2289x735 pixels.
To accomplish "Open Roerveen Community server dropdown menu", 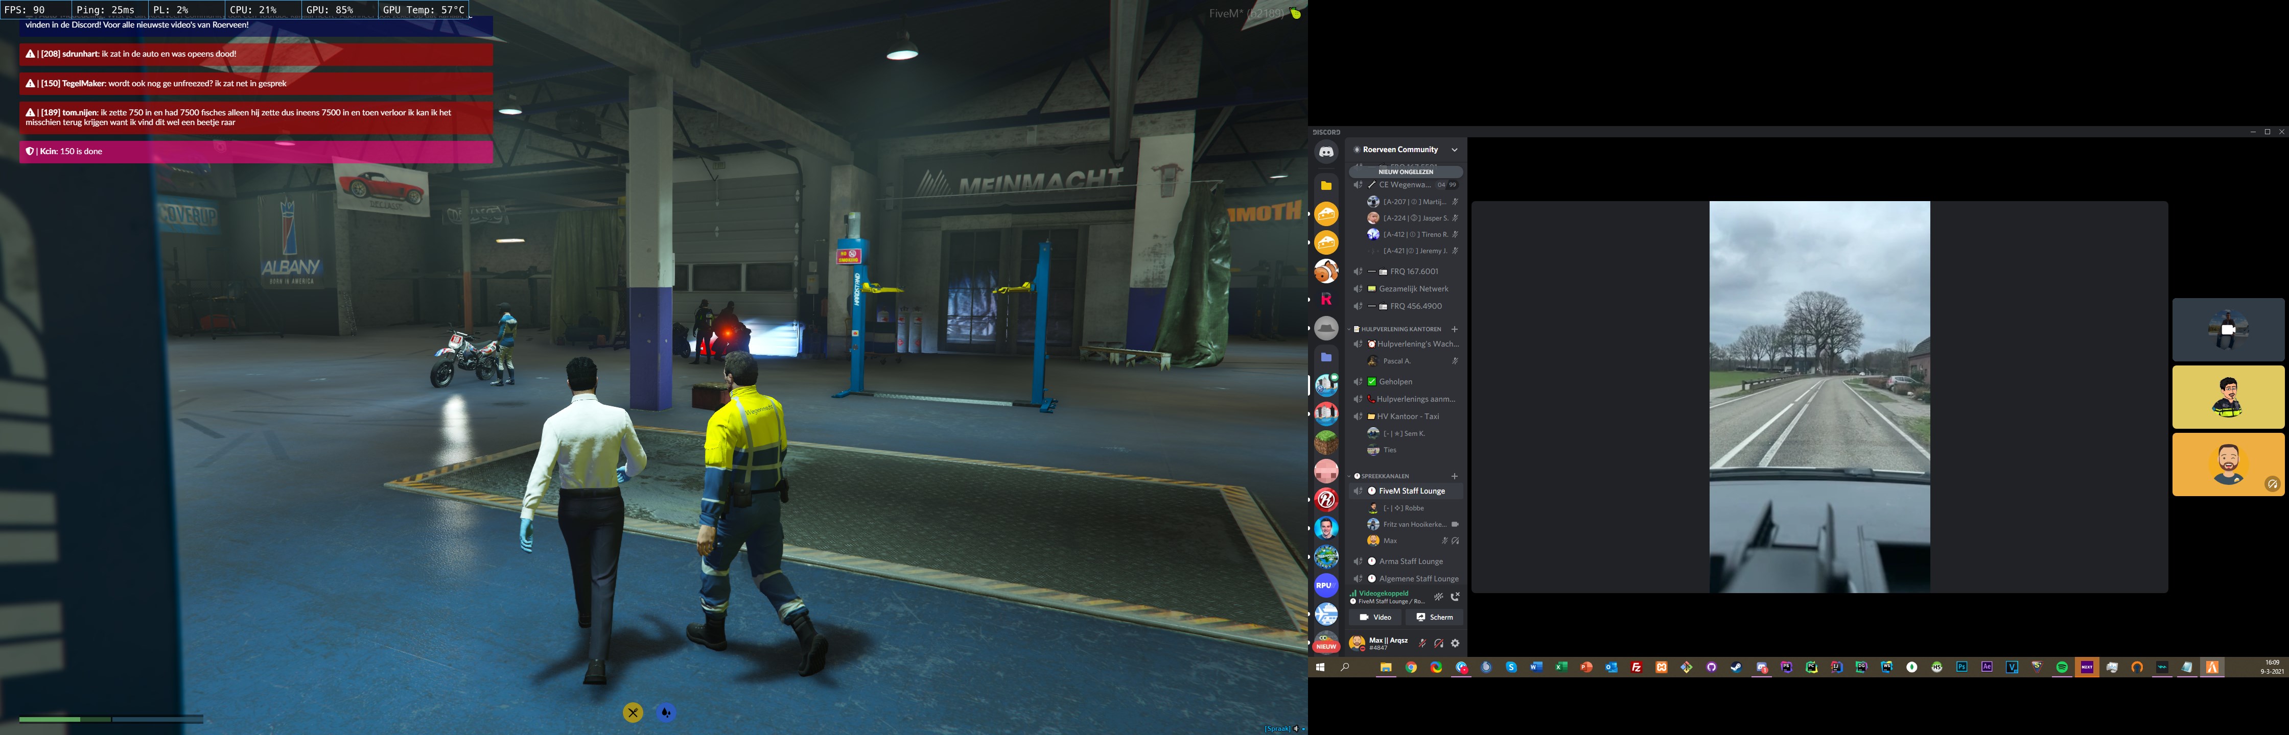I will 1455,149.
